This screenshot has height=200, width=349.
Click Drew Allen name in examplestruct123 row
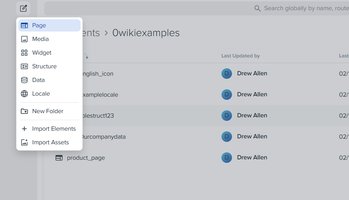(252, 116)
